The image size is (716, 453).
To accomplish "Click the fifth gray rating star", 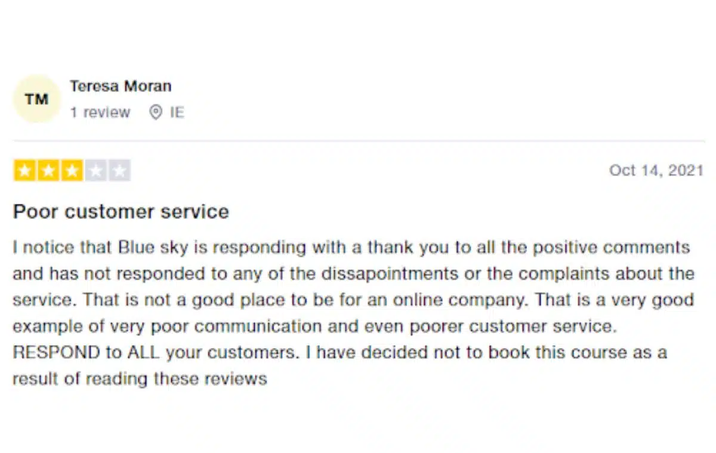I will 119,171.
